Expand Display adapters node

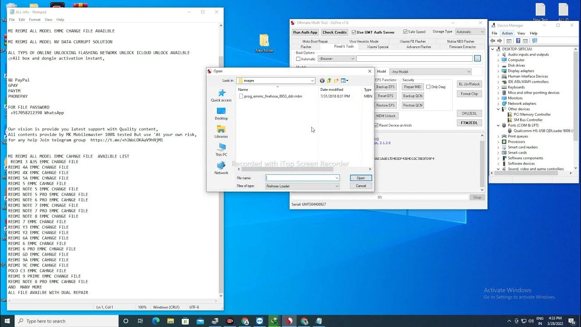point(498,71)
